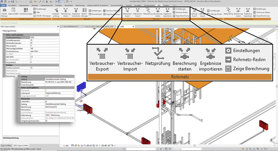Close the {3D} view tab
This screenshot has height=151, width=278.
pos(134,27)
